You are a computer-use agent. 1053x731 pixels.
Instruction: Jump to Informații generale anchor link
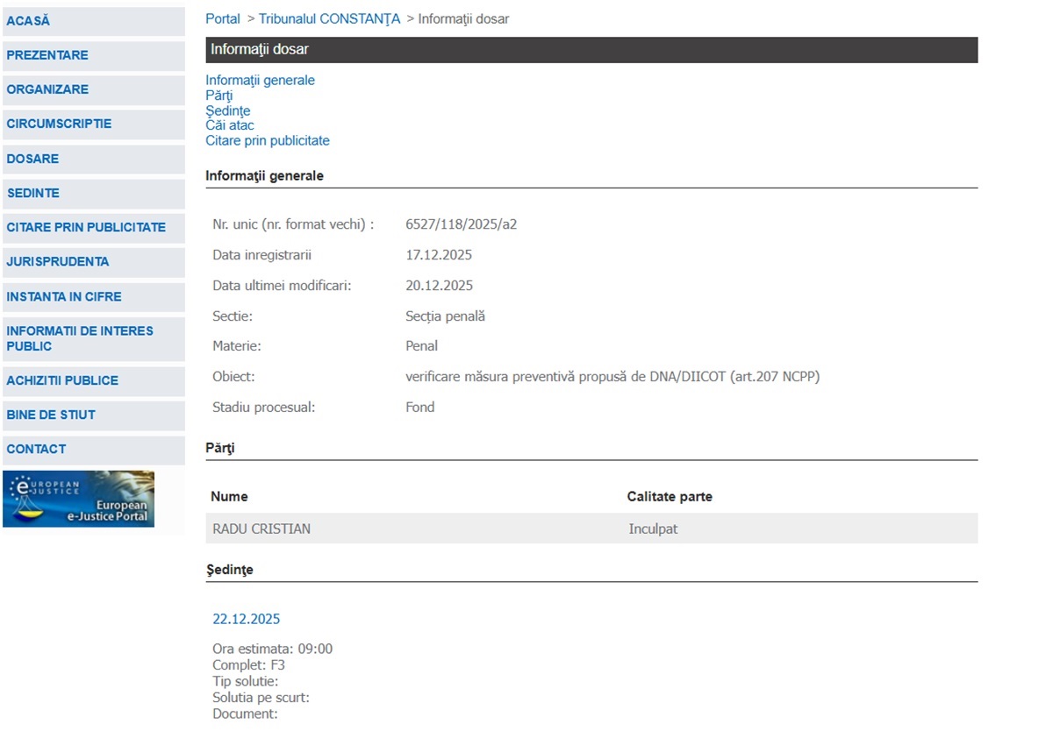click(260, 81)
